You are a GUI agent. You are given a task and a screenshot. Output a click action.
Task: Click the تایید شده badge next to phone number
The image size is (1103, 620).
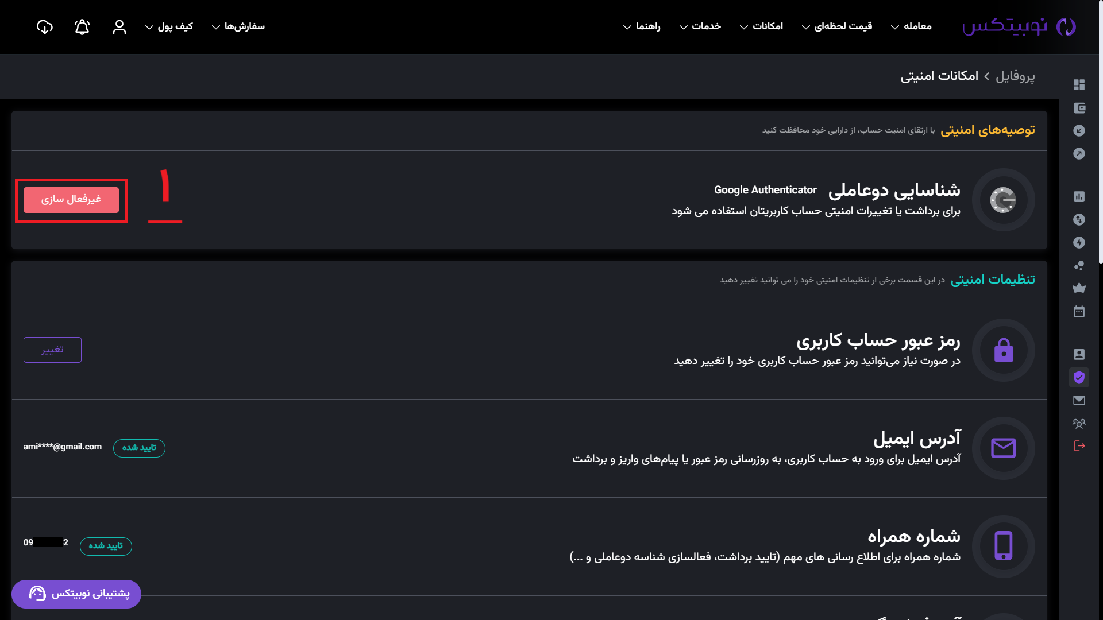106,546
